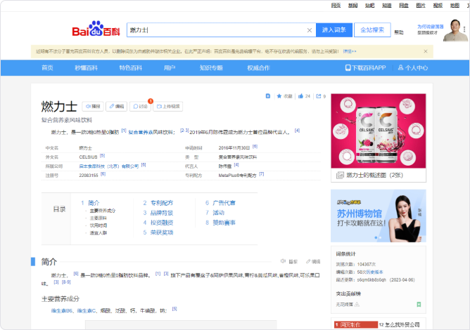The image size is (470, 330).
Task: Open the 秒懂百科 navigation tab
Action: (x=87, y=68)
